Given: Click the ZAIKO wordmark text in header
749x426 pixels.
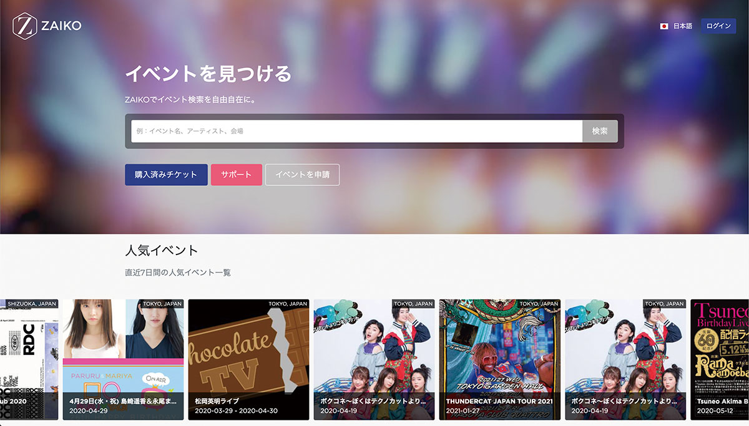Looking at the screenshot, I should tap(61, 26).
